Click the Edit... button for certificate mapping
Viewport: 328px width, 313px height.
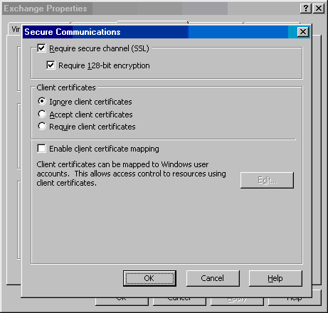pyautogui.click(x=267, y=180)
